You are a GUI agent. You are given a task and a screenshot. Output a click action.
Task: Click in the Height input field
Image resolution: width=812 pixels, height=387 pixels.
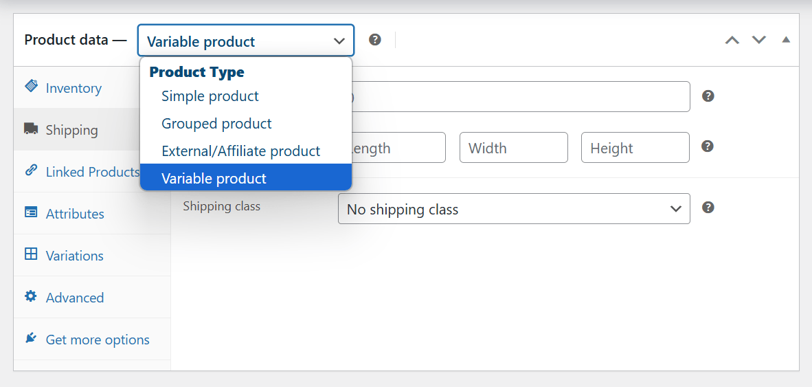635,148
